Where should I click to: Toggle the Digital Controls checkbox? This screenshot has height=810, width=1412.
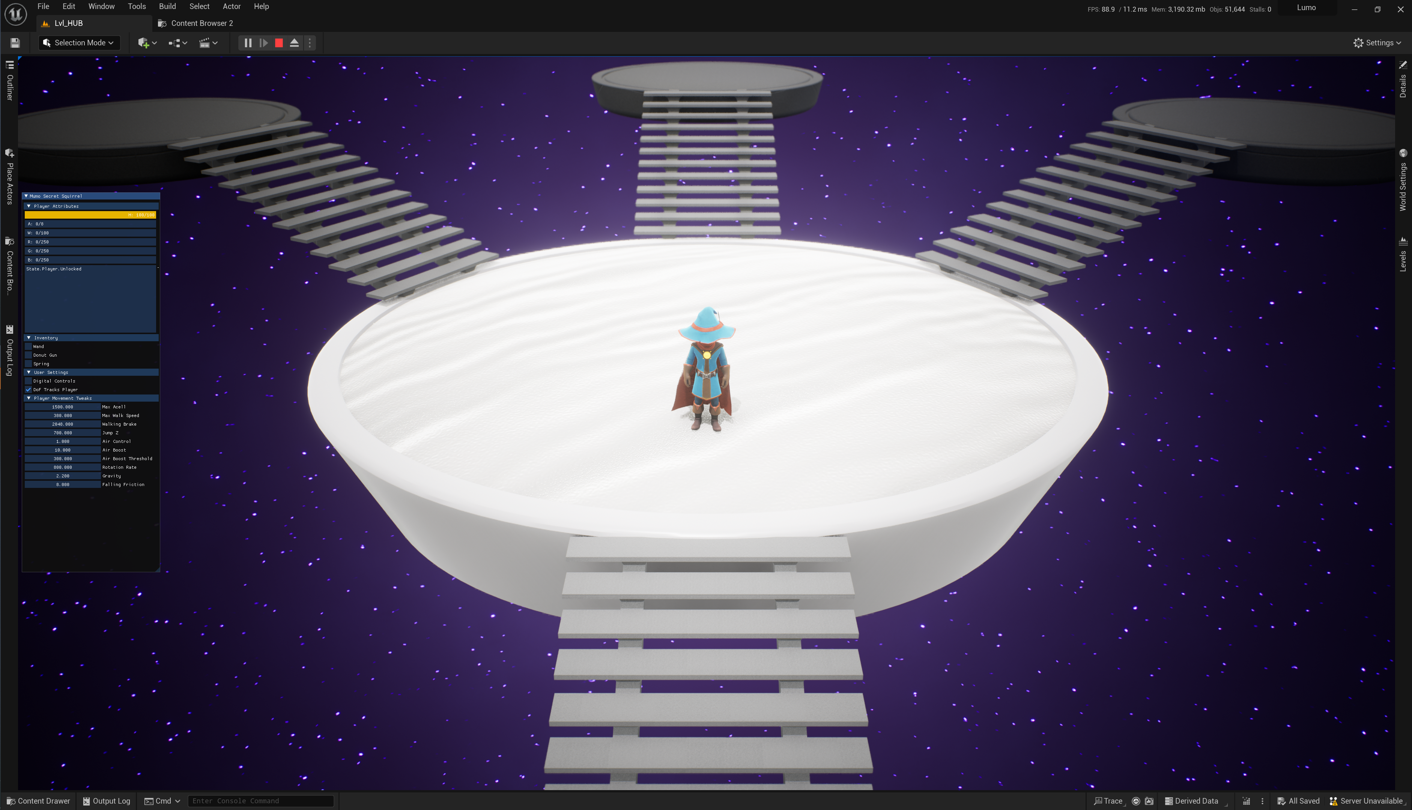[29, 381]
